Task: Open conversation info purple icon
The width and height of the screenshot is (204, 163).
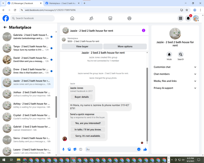Action: (x=144, y=31)
